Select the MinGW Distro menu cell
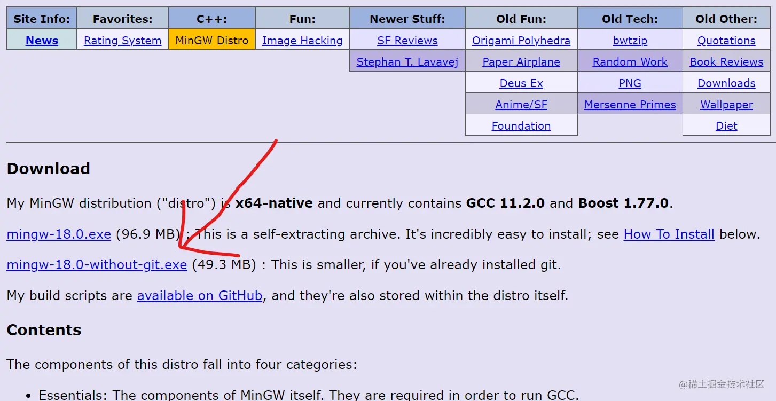 (211, 40)
